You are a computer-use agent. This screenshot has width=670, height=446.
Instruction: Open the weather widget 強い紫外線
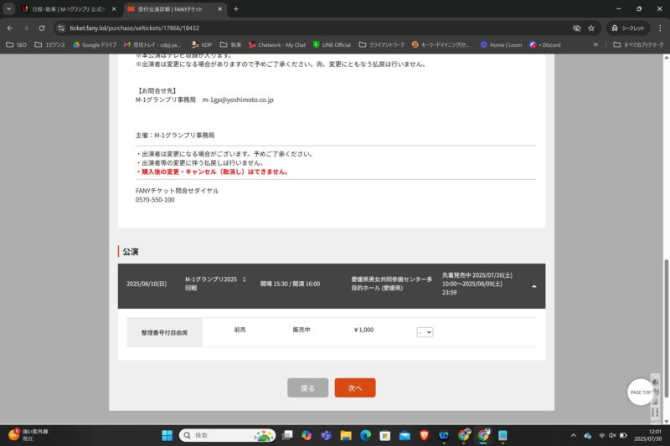click(x=29, y=435)
